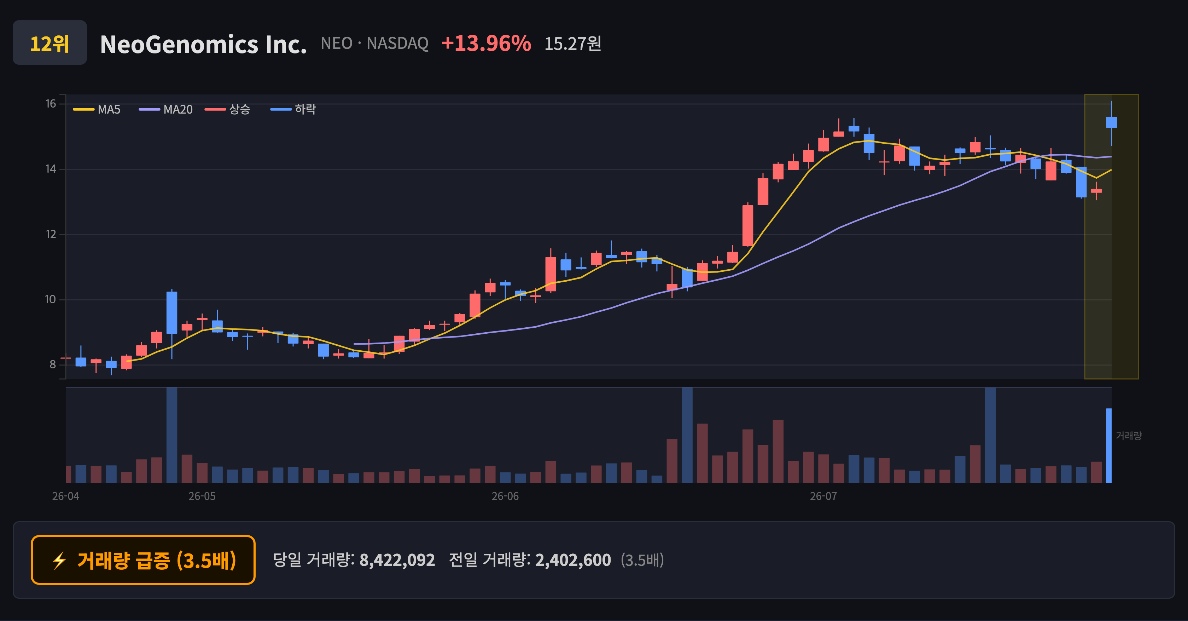Click the lightning bolt icon in badge
1188x621 pixels.
click(59, 561)
